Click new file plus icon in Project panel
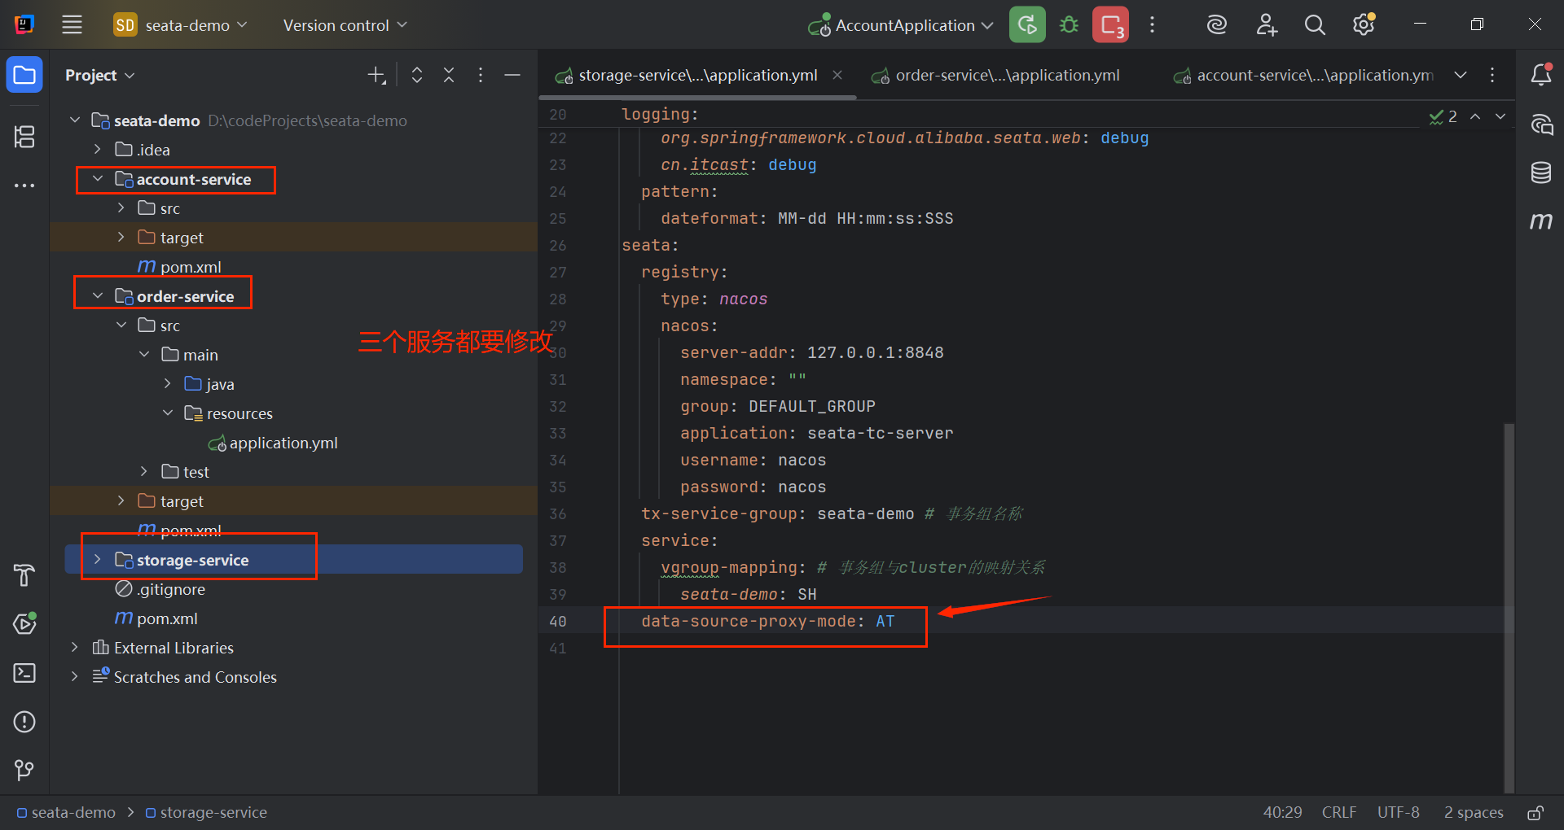 (x=376, y=76)
